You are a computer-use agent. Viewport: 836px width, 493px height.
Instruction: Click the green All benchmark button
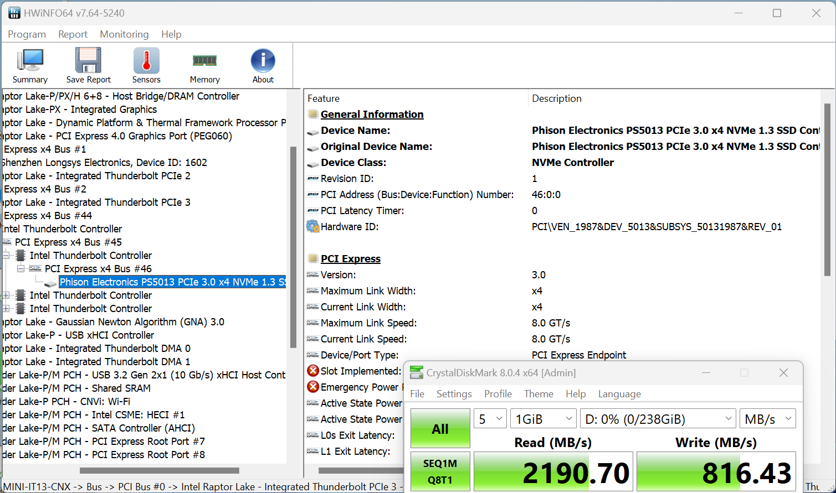440,428
